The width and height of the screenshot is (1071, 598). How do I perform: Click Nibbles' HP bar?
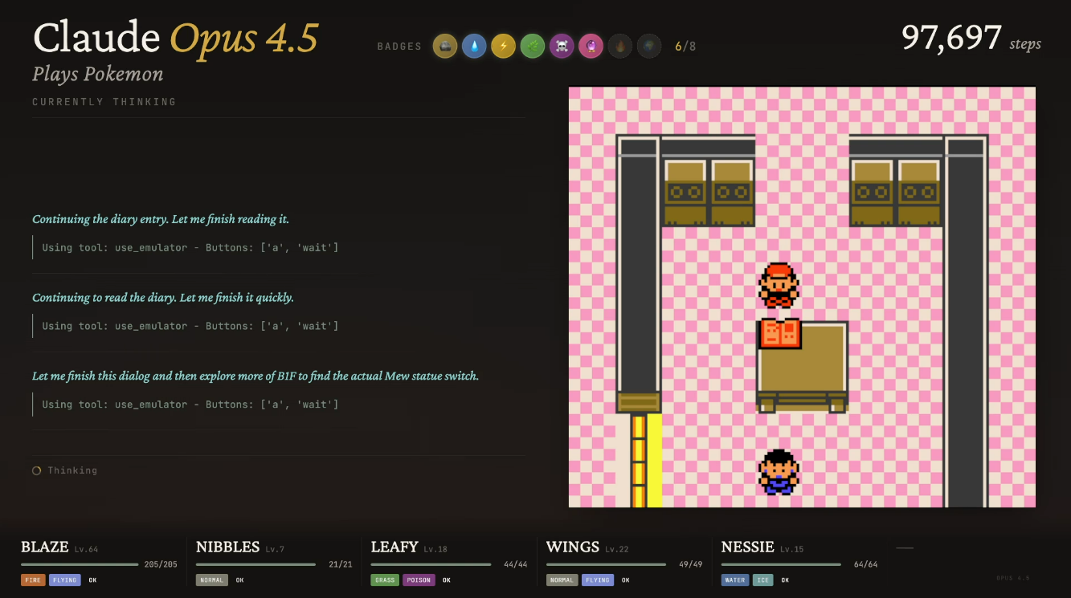255,564
